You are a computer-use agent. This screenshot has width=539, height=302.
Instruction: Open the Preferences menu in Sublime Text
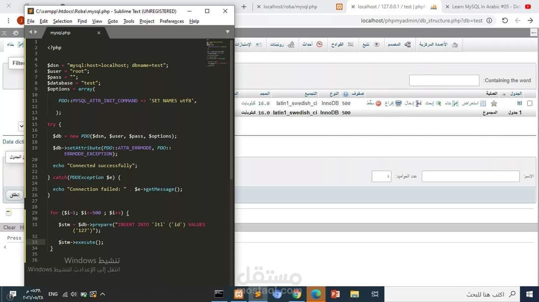(x=172, y=21)
